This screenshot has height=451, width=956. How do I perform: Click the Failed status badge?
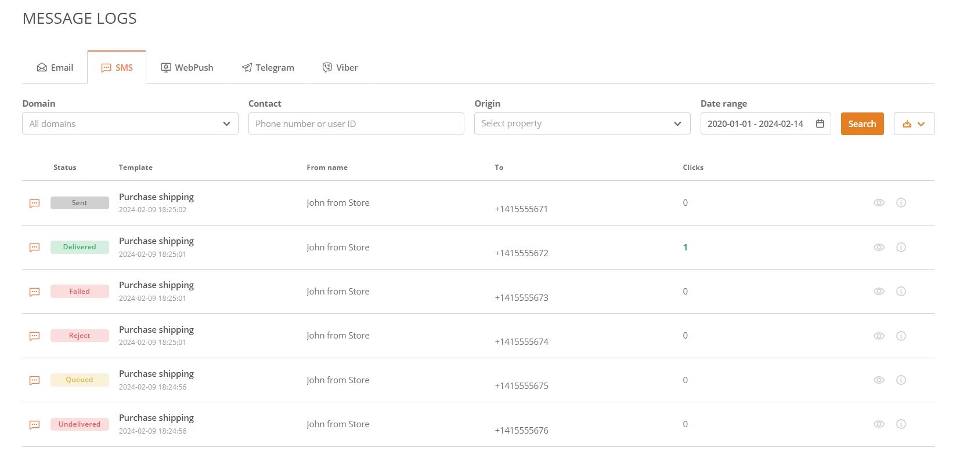tap(80, 292)
